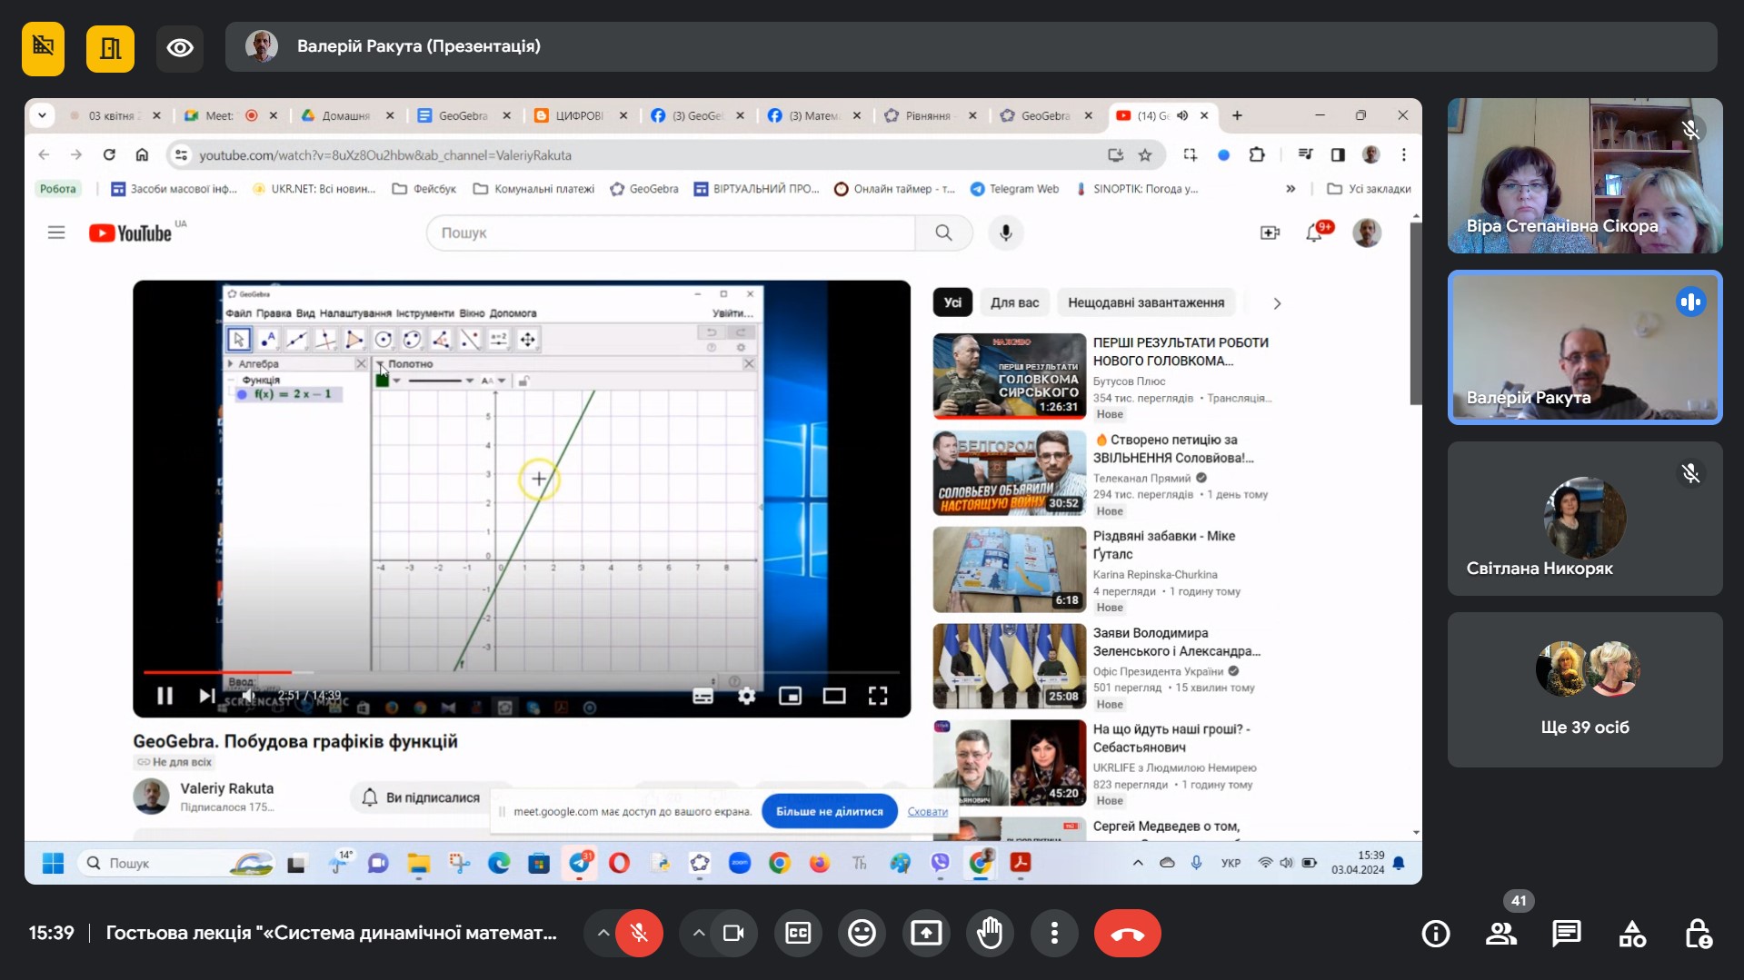
Task: Open YouTube player settings gear
Action: pyautogui.click(x=746, y=696)
